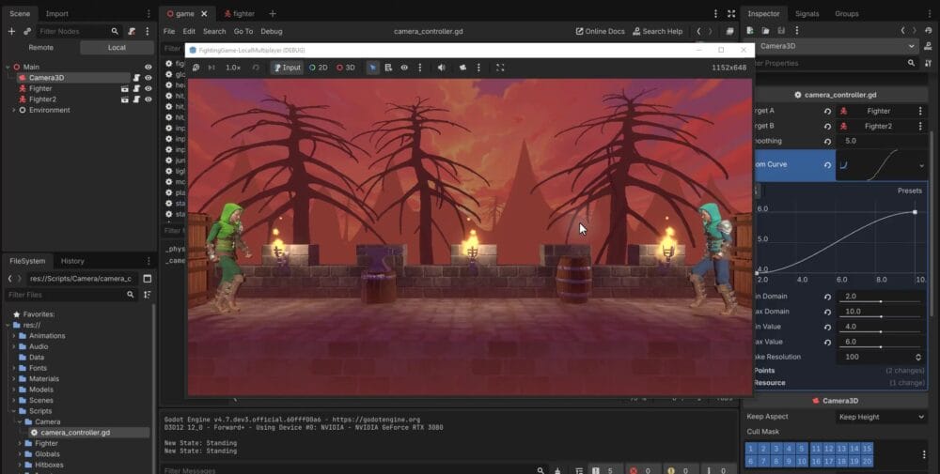Load a resource with the Inspector folder icon
This screenshot has width=940, height=474.
(765, 31)
